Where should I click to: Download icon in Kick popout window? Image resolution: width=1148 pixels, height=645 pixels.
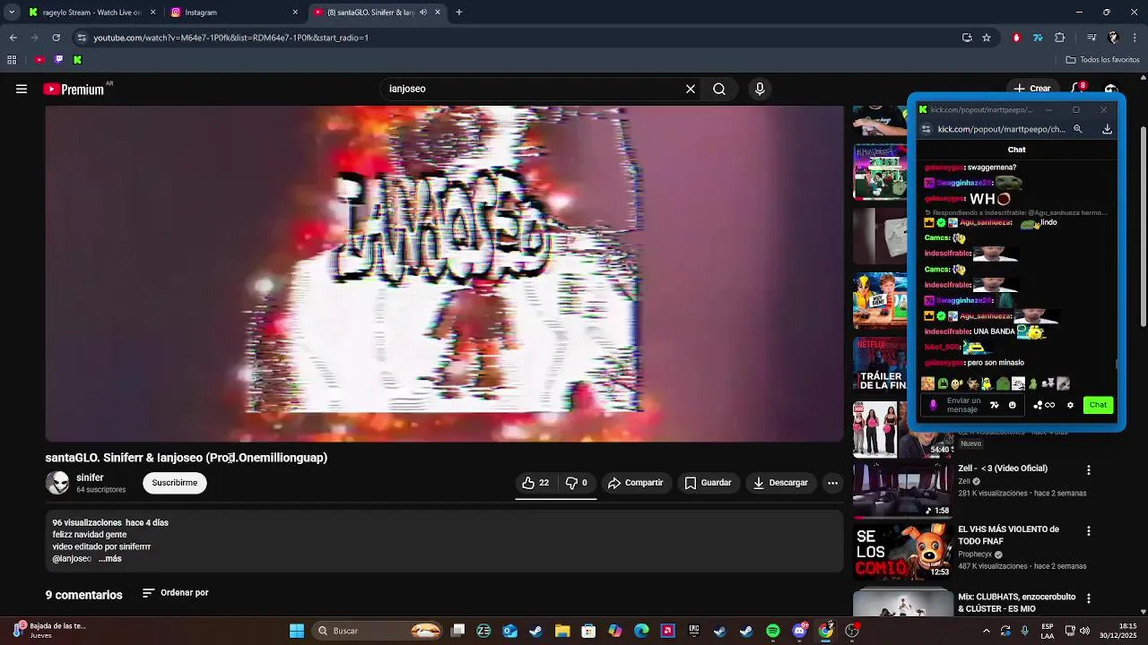coord(1107,129)
